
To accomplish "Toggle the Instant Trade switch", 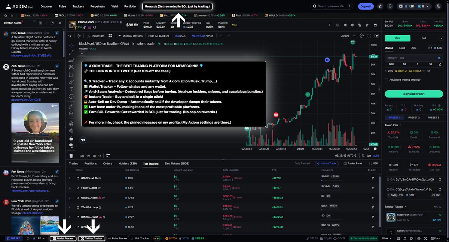I will (x=327, y=163).
